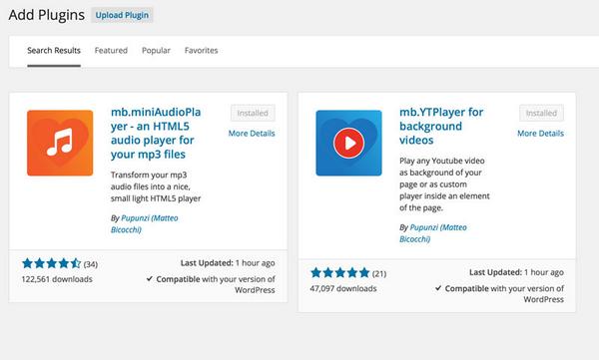Click the 'Play any Youtube video' description

click(x=444, y=184)
